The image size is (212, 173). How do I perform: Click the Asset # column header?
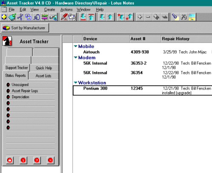click(145, 39)
